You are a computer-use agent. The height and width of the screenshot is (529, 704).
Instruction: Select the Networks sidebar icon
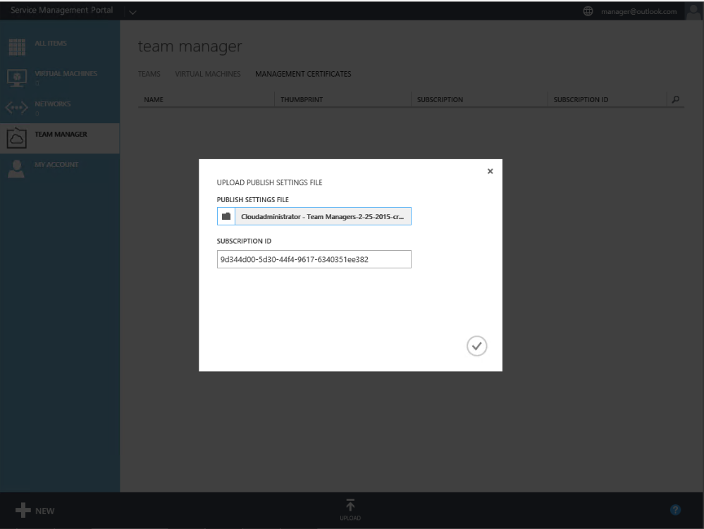(x=16, y=106)
